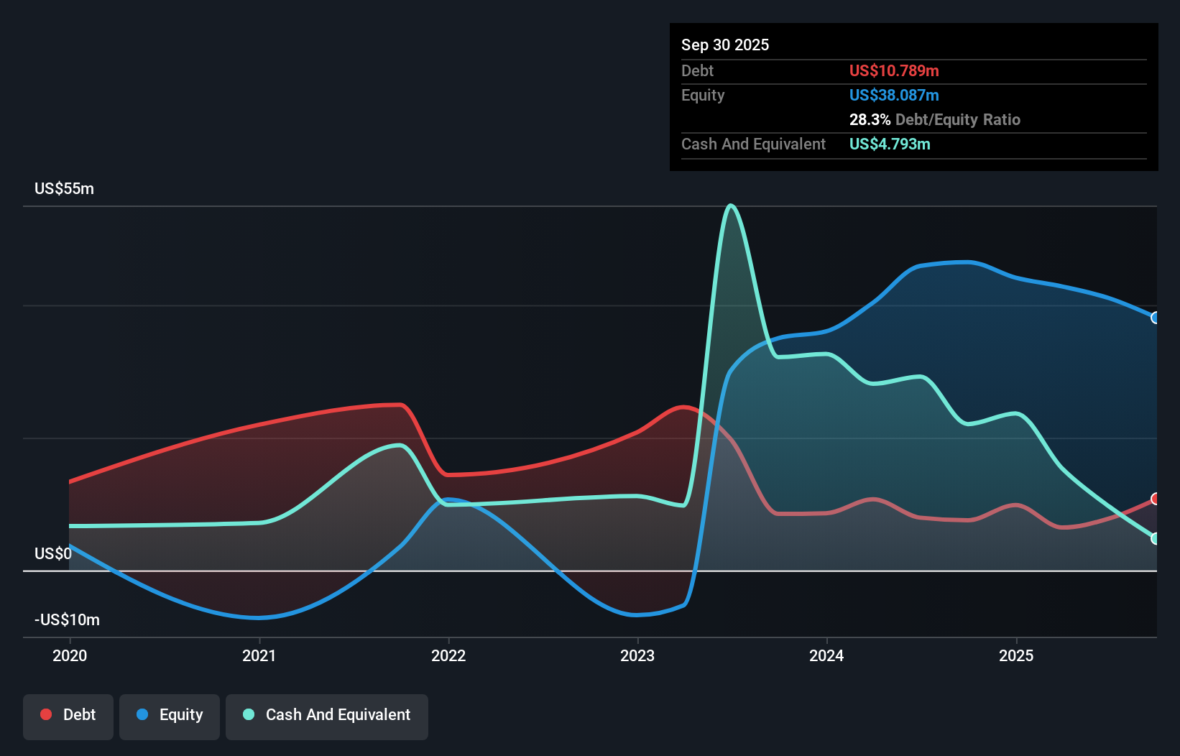
Task: Toggle the Equity series visibility
Action: pyautogui.click(x=170, y=714)
